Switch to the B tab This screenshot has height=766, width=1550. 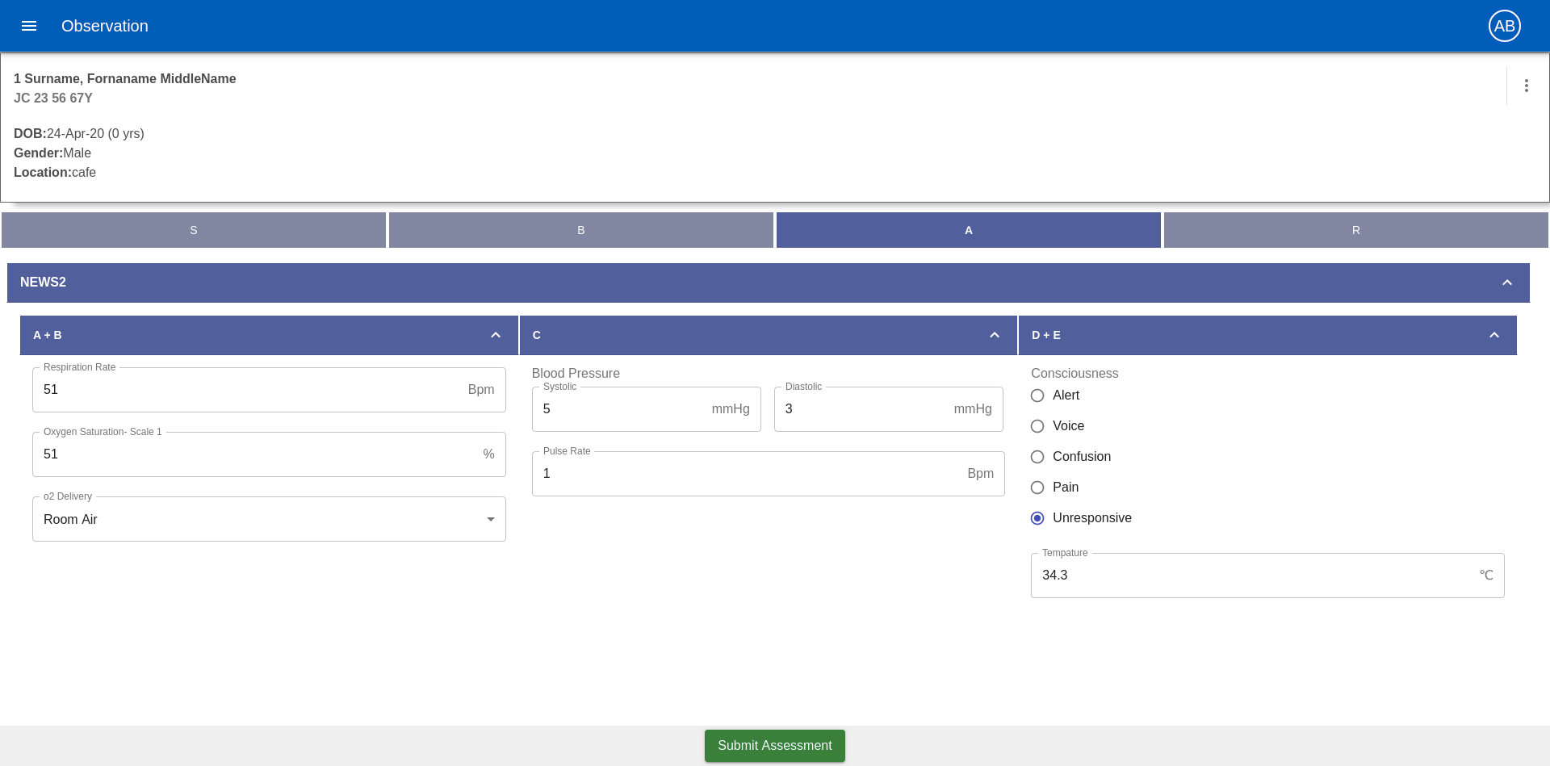click(x=581, y=230)
